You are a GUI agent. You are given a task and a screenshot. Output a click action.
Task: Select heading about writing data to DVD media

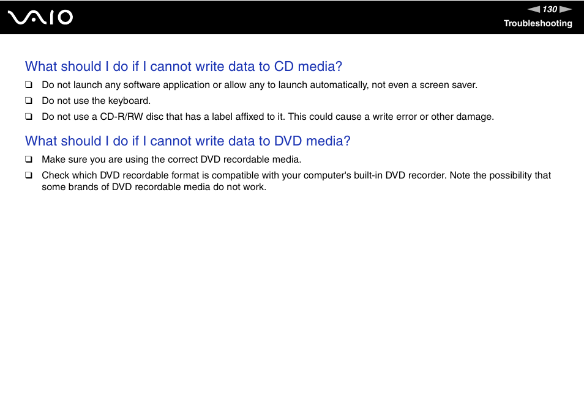188,141
